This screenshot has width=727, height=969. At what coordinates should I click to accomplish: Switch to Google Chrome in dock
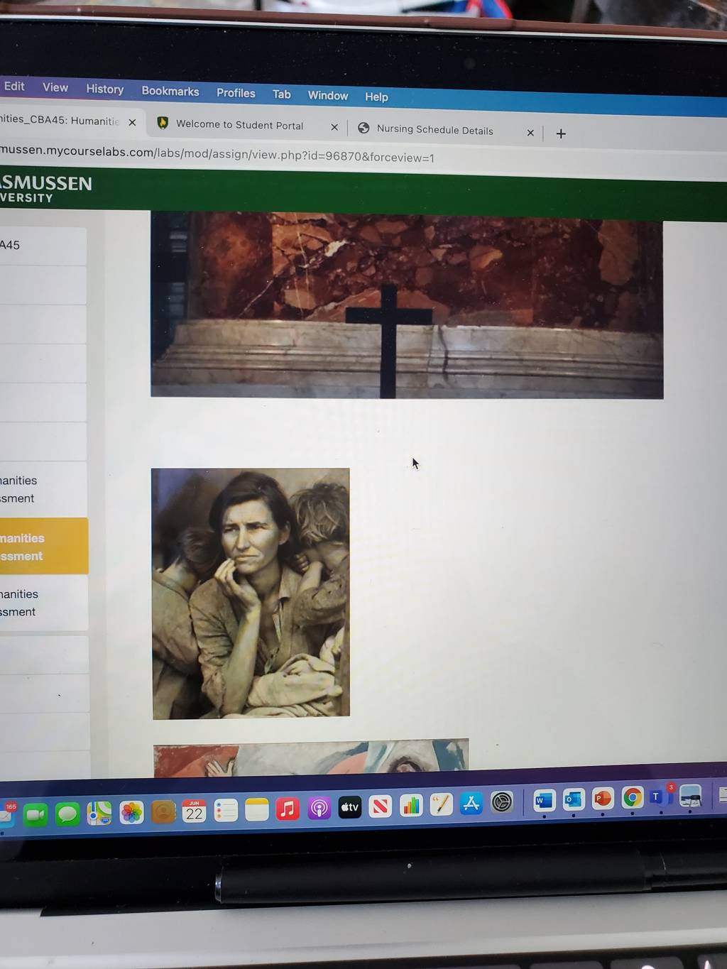pyautogui.click(x=632, y=798)
